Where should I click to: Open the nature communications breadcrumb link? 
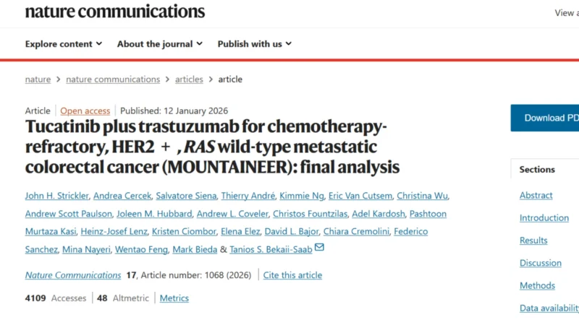click(x=113, y=79)
